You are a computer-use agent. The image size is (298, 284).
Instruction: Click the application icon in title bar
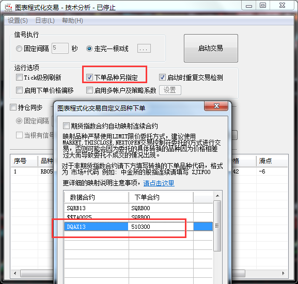(x=8, y=8)
